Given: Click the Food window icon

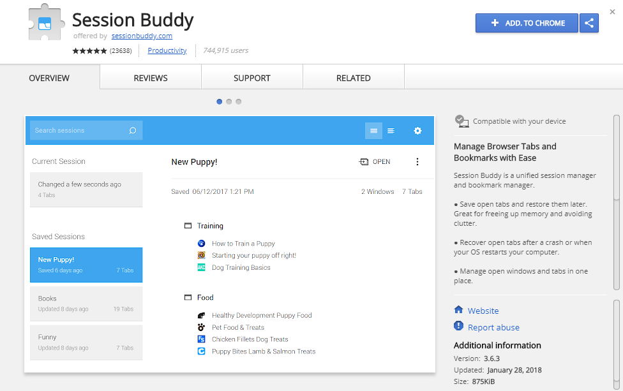Looking at the screenshot, I should (x=188, y=298).
